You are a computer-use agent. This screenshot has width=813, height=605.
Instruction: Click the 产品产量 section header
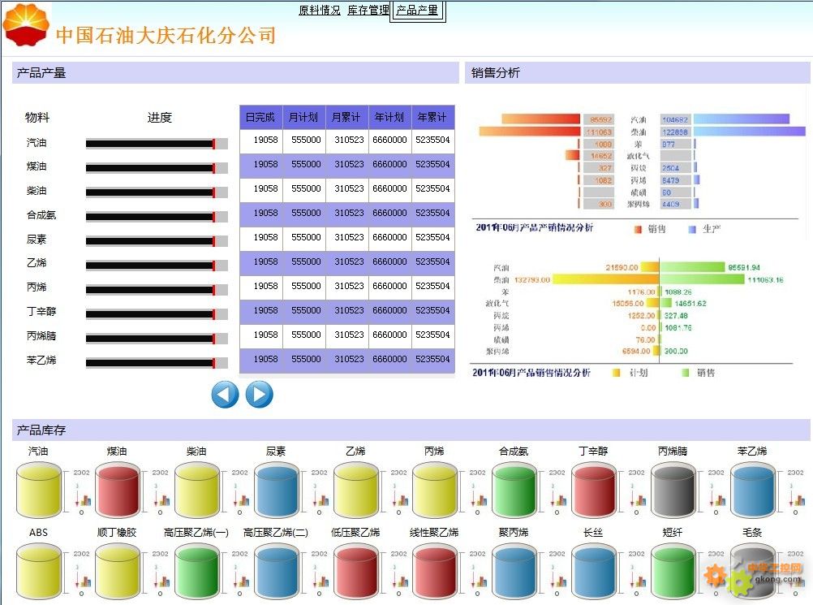click(x=235, y=72)
